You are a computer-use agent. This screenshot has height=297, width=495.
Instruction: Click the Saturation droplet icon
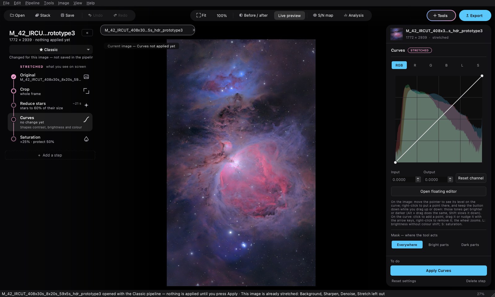(86, 139)
